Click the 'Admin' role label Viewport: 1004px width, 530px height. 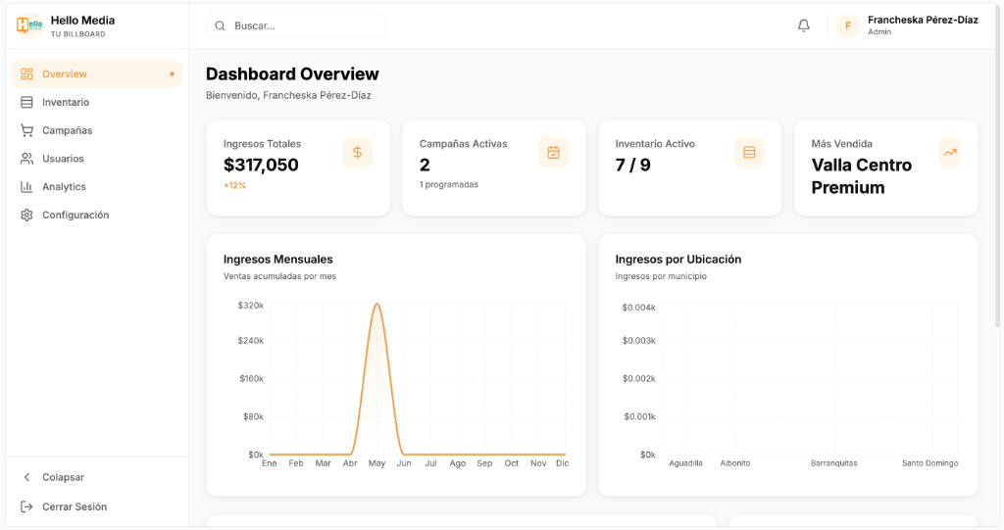[879, 32]
